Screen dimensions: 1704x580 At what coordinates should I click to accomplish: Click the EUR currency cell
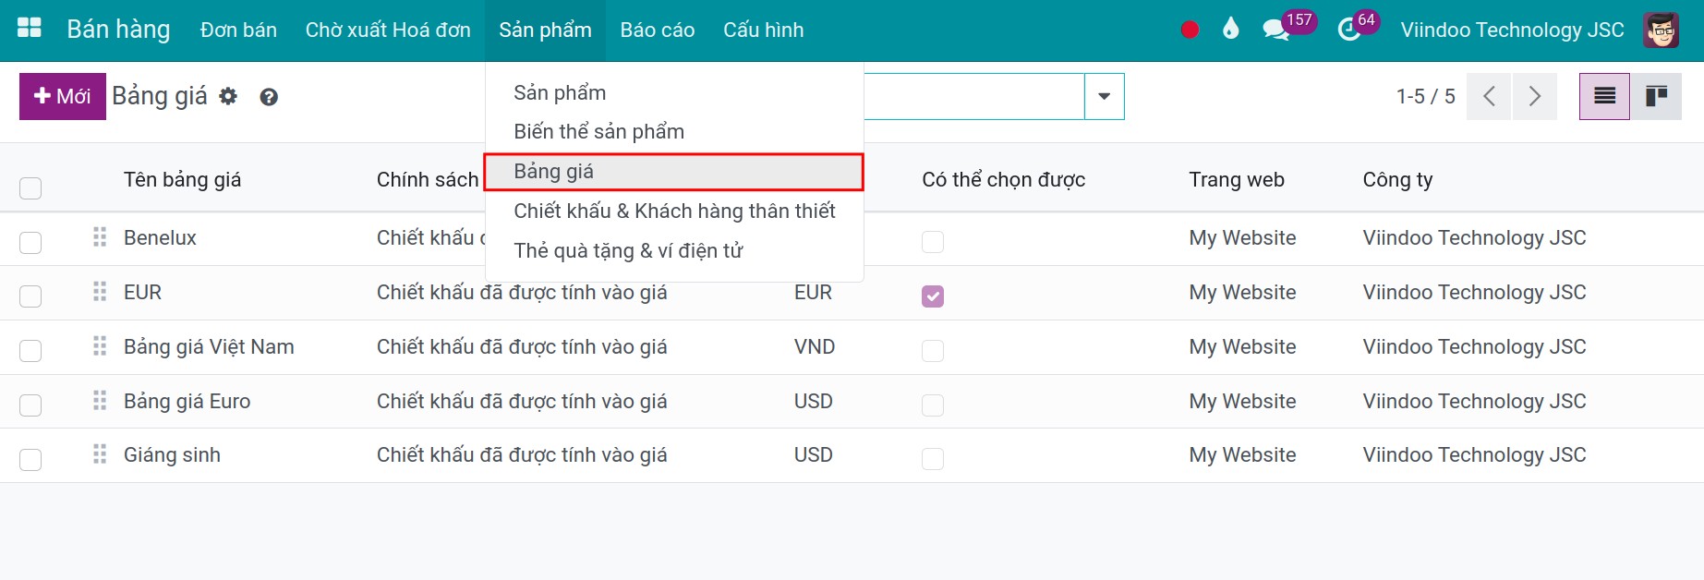813,292
